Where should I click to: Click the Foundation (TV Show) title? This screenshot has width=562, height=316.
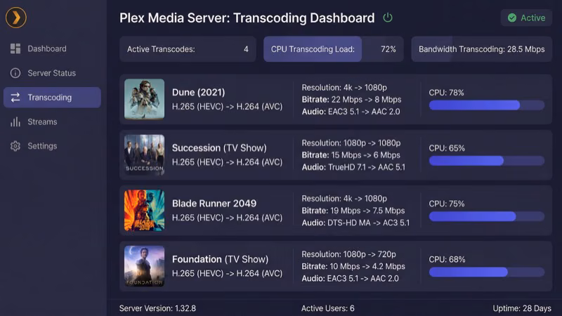click(220, 259)
